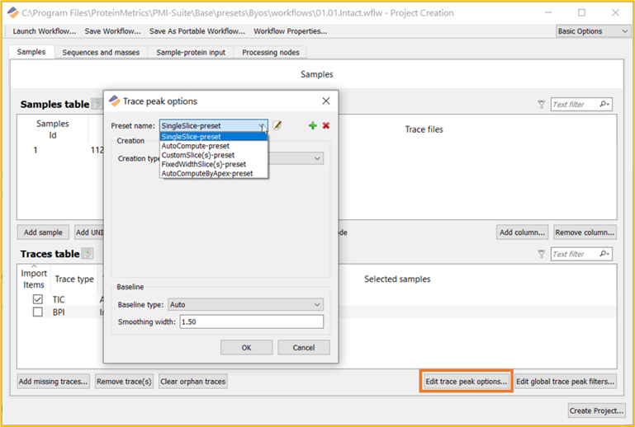The height and width of the screenshot is (427, 635).
Task: Click Add missing traces button
Action: [x=53, y=382]
